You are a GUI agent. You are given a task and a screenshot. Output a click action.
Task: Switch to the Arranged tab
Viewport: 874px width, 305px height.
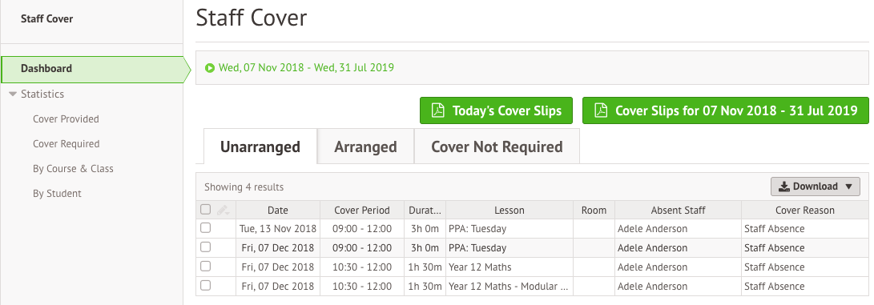pyautogui.click(x=365, y=146)
